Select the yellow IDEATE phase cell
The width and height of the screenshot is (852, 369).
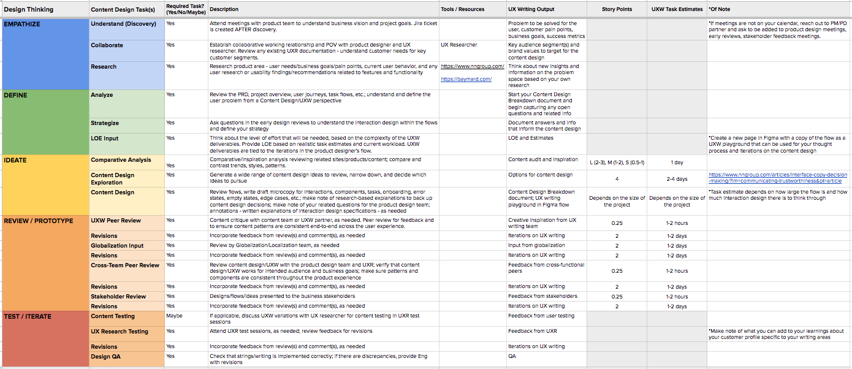(x=44, y=184)
